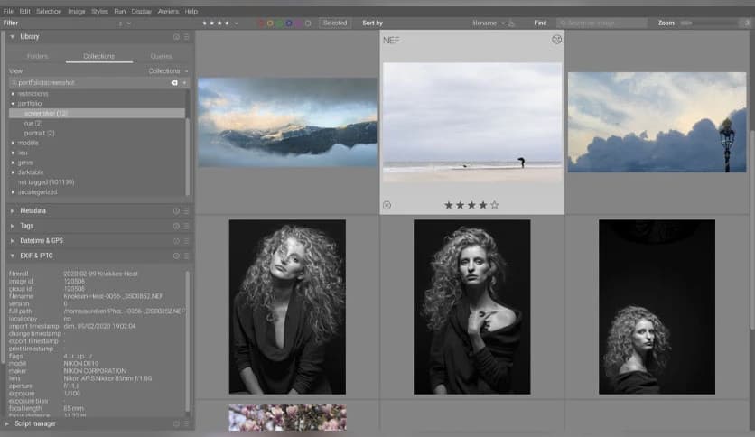The width and height of the screenshot is (755, 437).
Task: Click the Library panel reset icon
Action: tap(177, 37)
